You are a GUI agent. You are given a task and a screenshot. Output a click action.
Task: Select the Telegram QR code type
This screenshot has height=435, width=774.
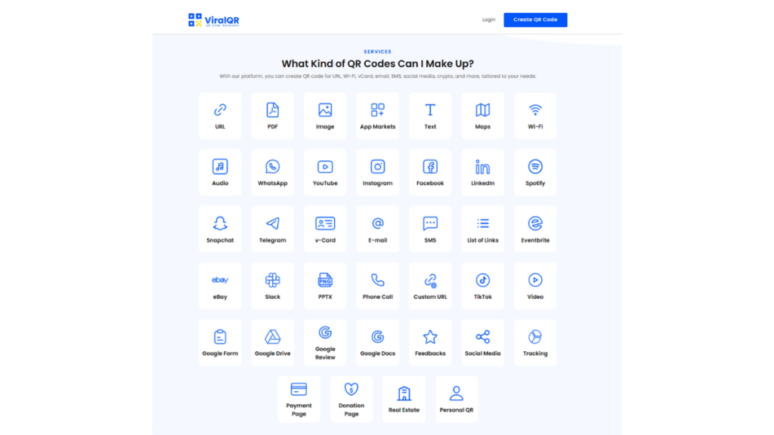(x=272, y=230)
